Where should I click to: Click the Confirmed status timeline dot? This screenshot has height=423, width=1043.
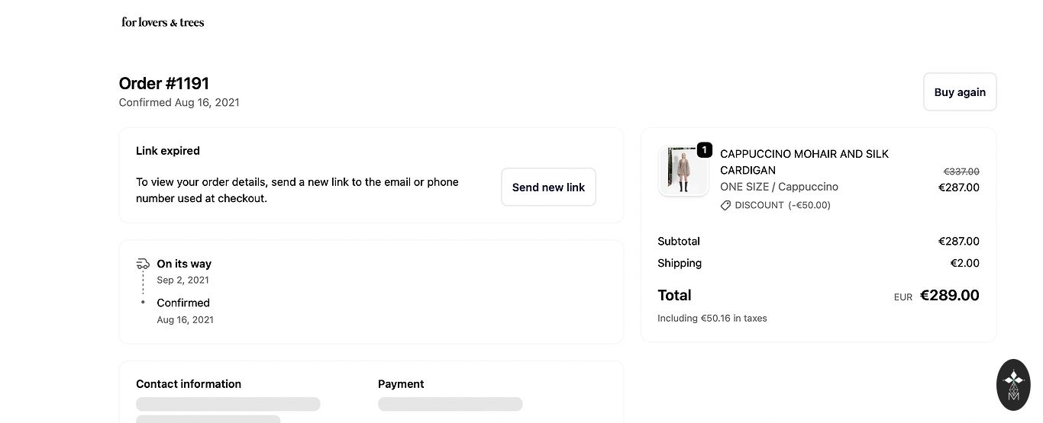pos(143,303)
